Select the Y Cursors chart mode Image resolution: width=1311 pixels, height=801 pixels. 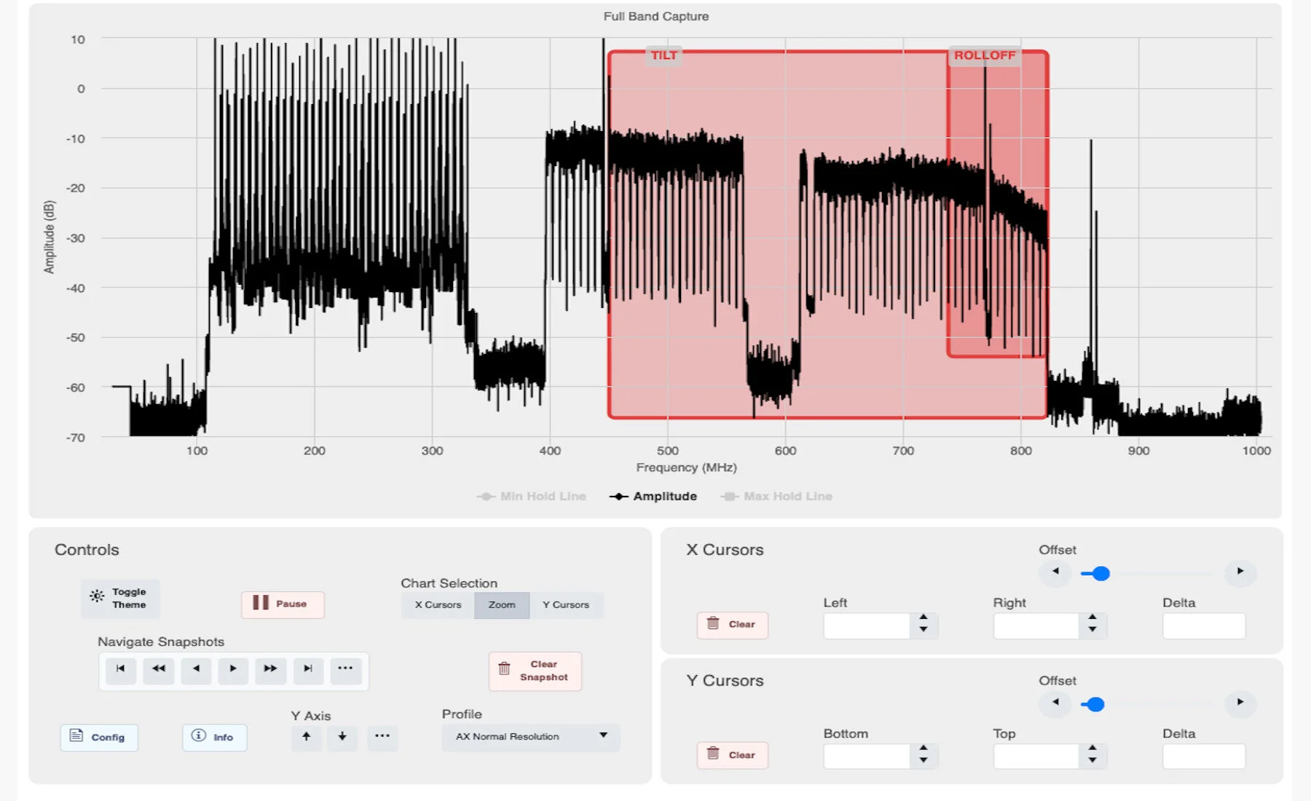click(x=567, y=604)
